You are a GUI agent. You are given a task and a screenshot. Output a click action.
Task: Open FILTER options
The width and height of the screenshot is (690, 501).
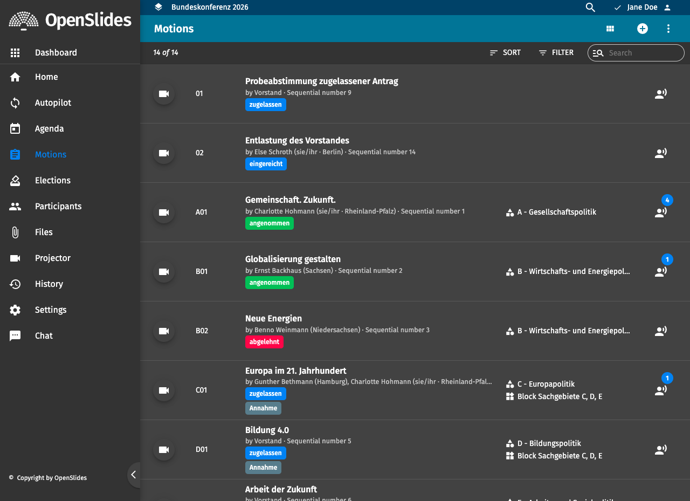point(556,53)
